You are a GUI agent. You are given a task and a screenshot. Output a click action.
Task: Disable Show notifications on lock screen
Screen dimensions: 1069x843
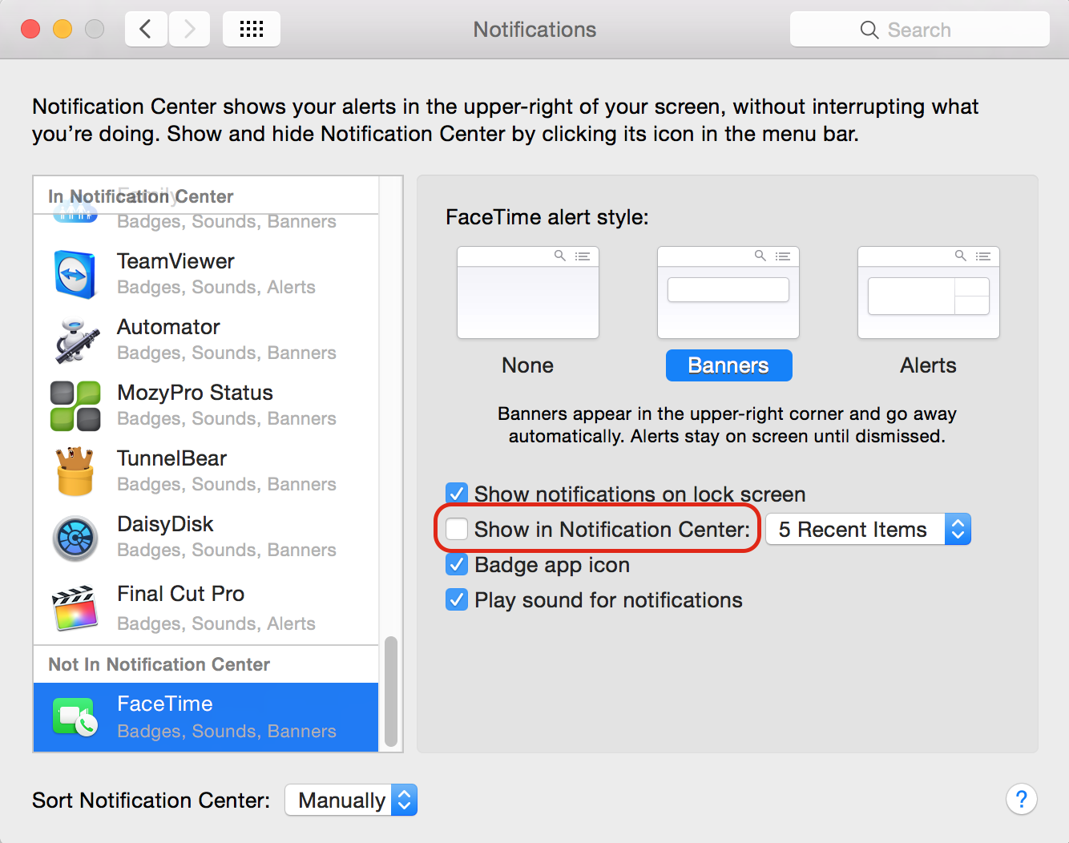click(457, 494)
